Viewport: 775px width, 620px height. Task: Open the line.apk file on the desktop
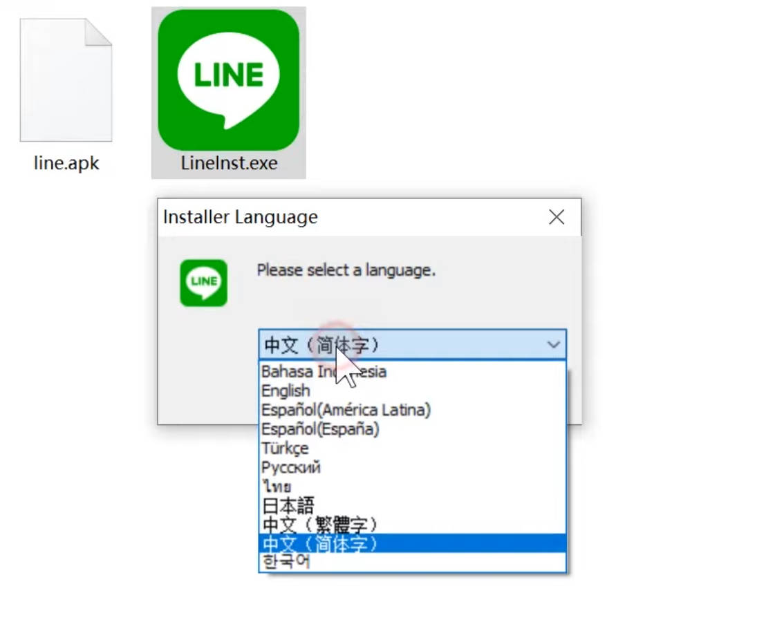click(66, 79)
